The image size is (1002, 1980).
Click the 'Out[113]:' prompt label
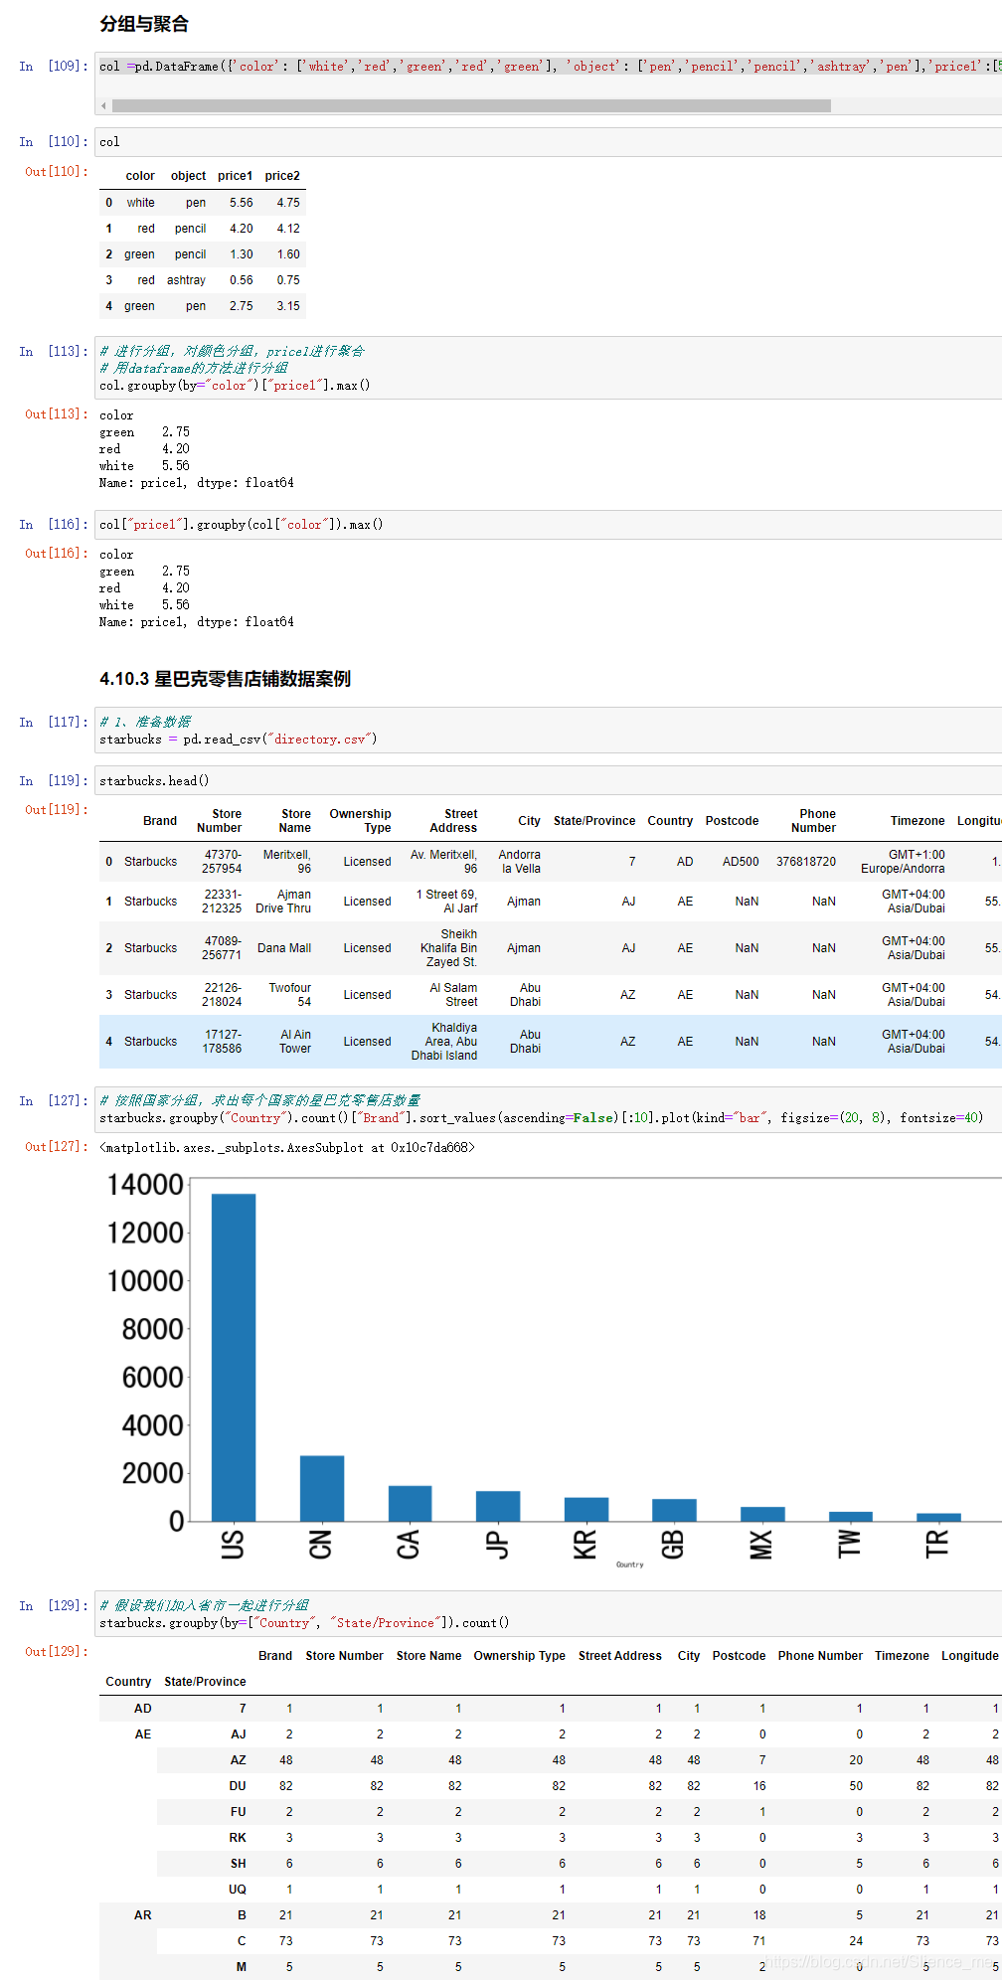[57, 414]
